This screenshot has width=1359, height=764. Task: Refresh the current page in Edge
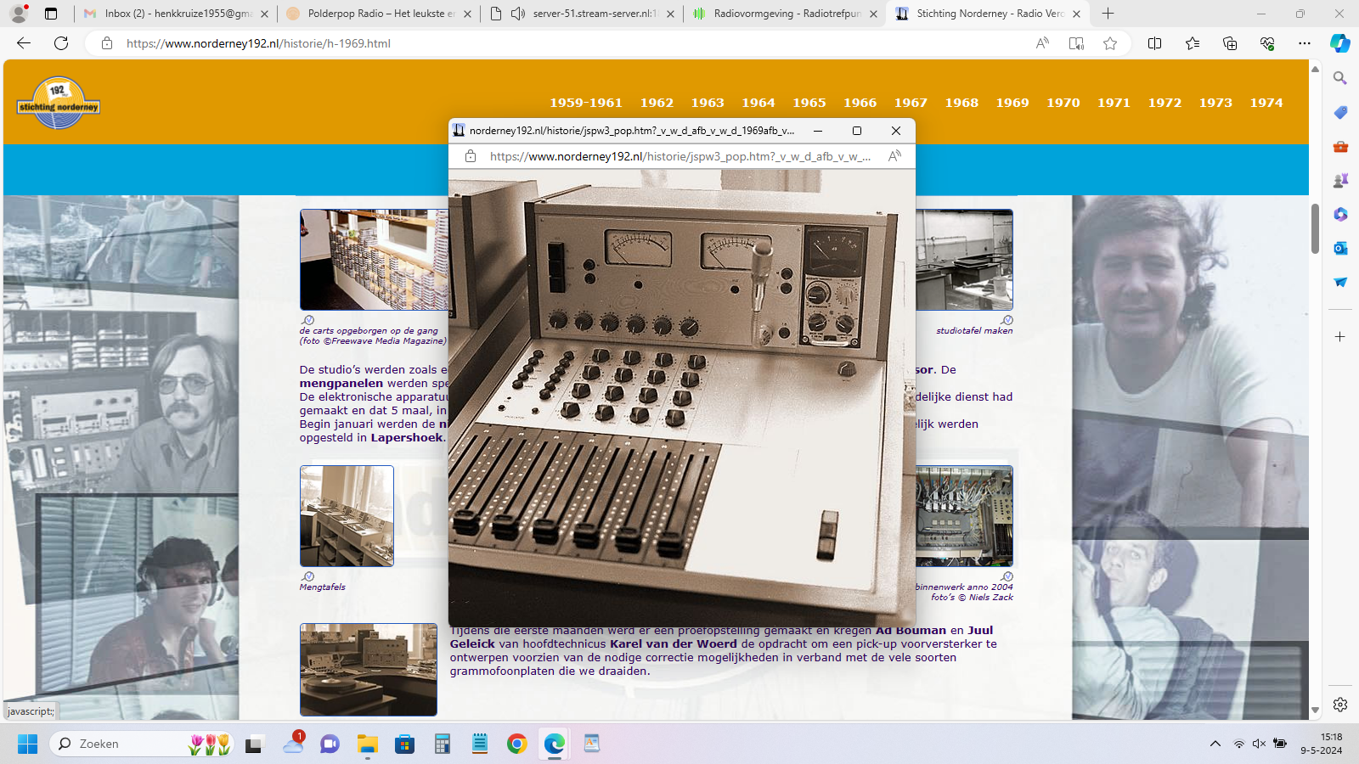61,43
